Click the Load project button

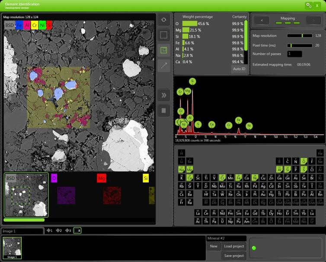click(x=234, y=246)
